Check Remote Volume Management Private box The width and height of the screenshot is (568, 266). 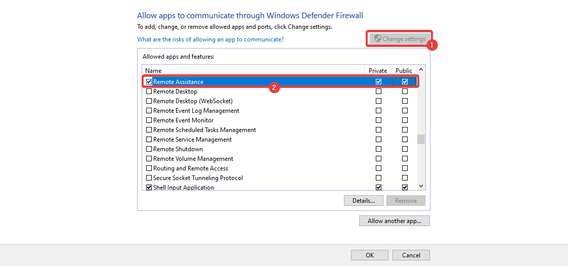[378, 159]
